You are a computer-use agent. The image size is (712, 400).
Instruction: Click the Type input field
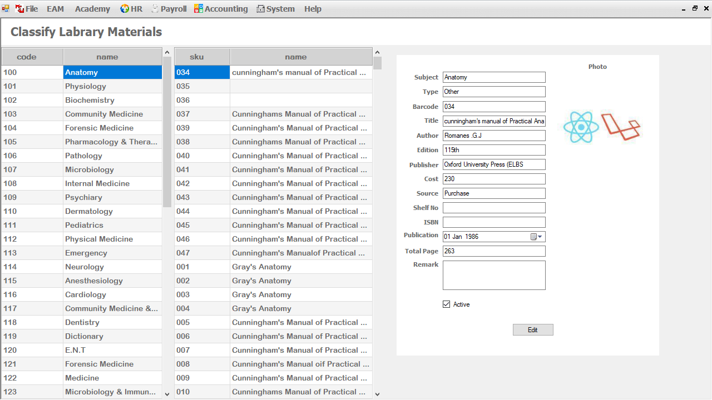point(494,92)
